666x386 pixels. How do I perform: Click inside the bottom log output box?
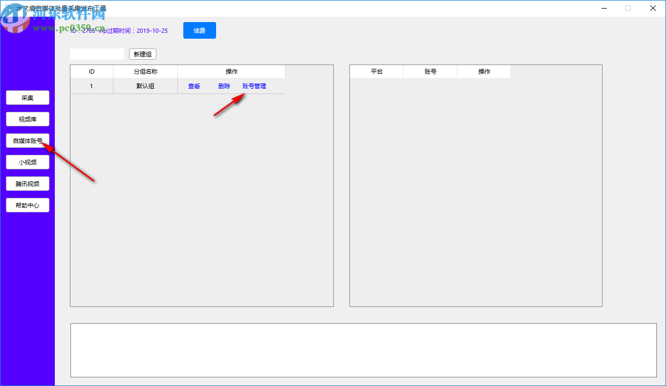coord(363,350)
